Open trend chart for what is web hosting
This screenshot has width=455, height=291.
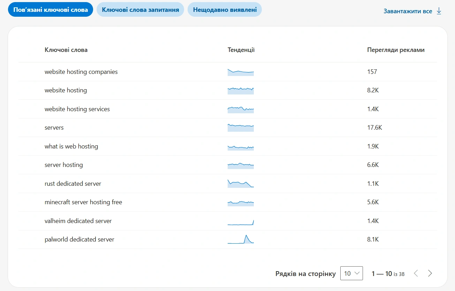click(241, 148)
